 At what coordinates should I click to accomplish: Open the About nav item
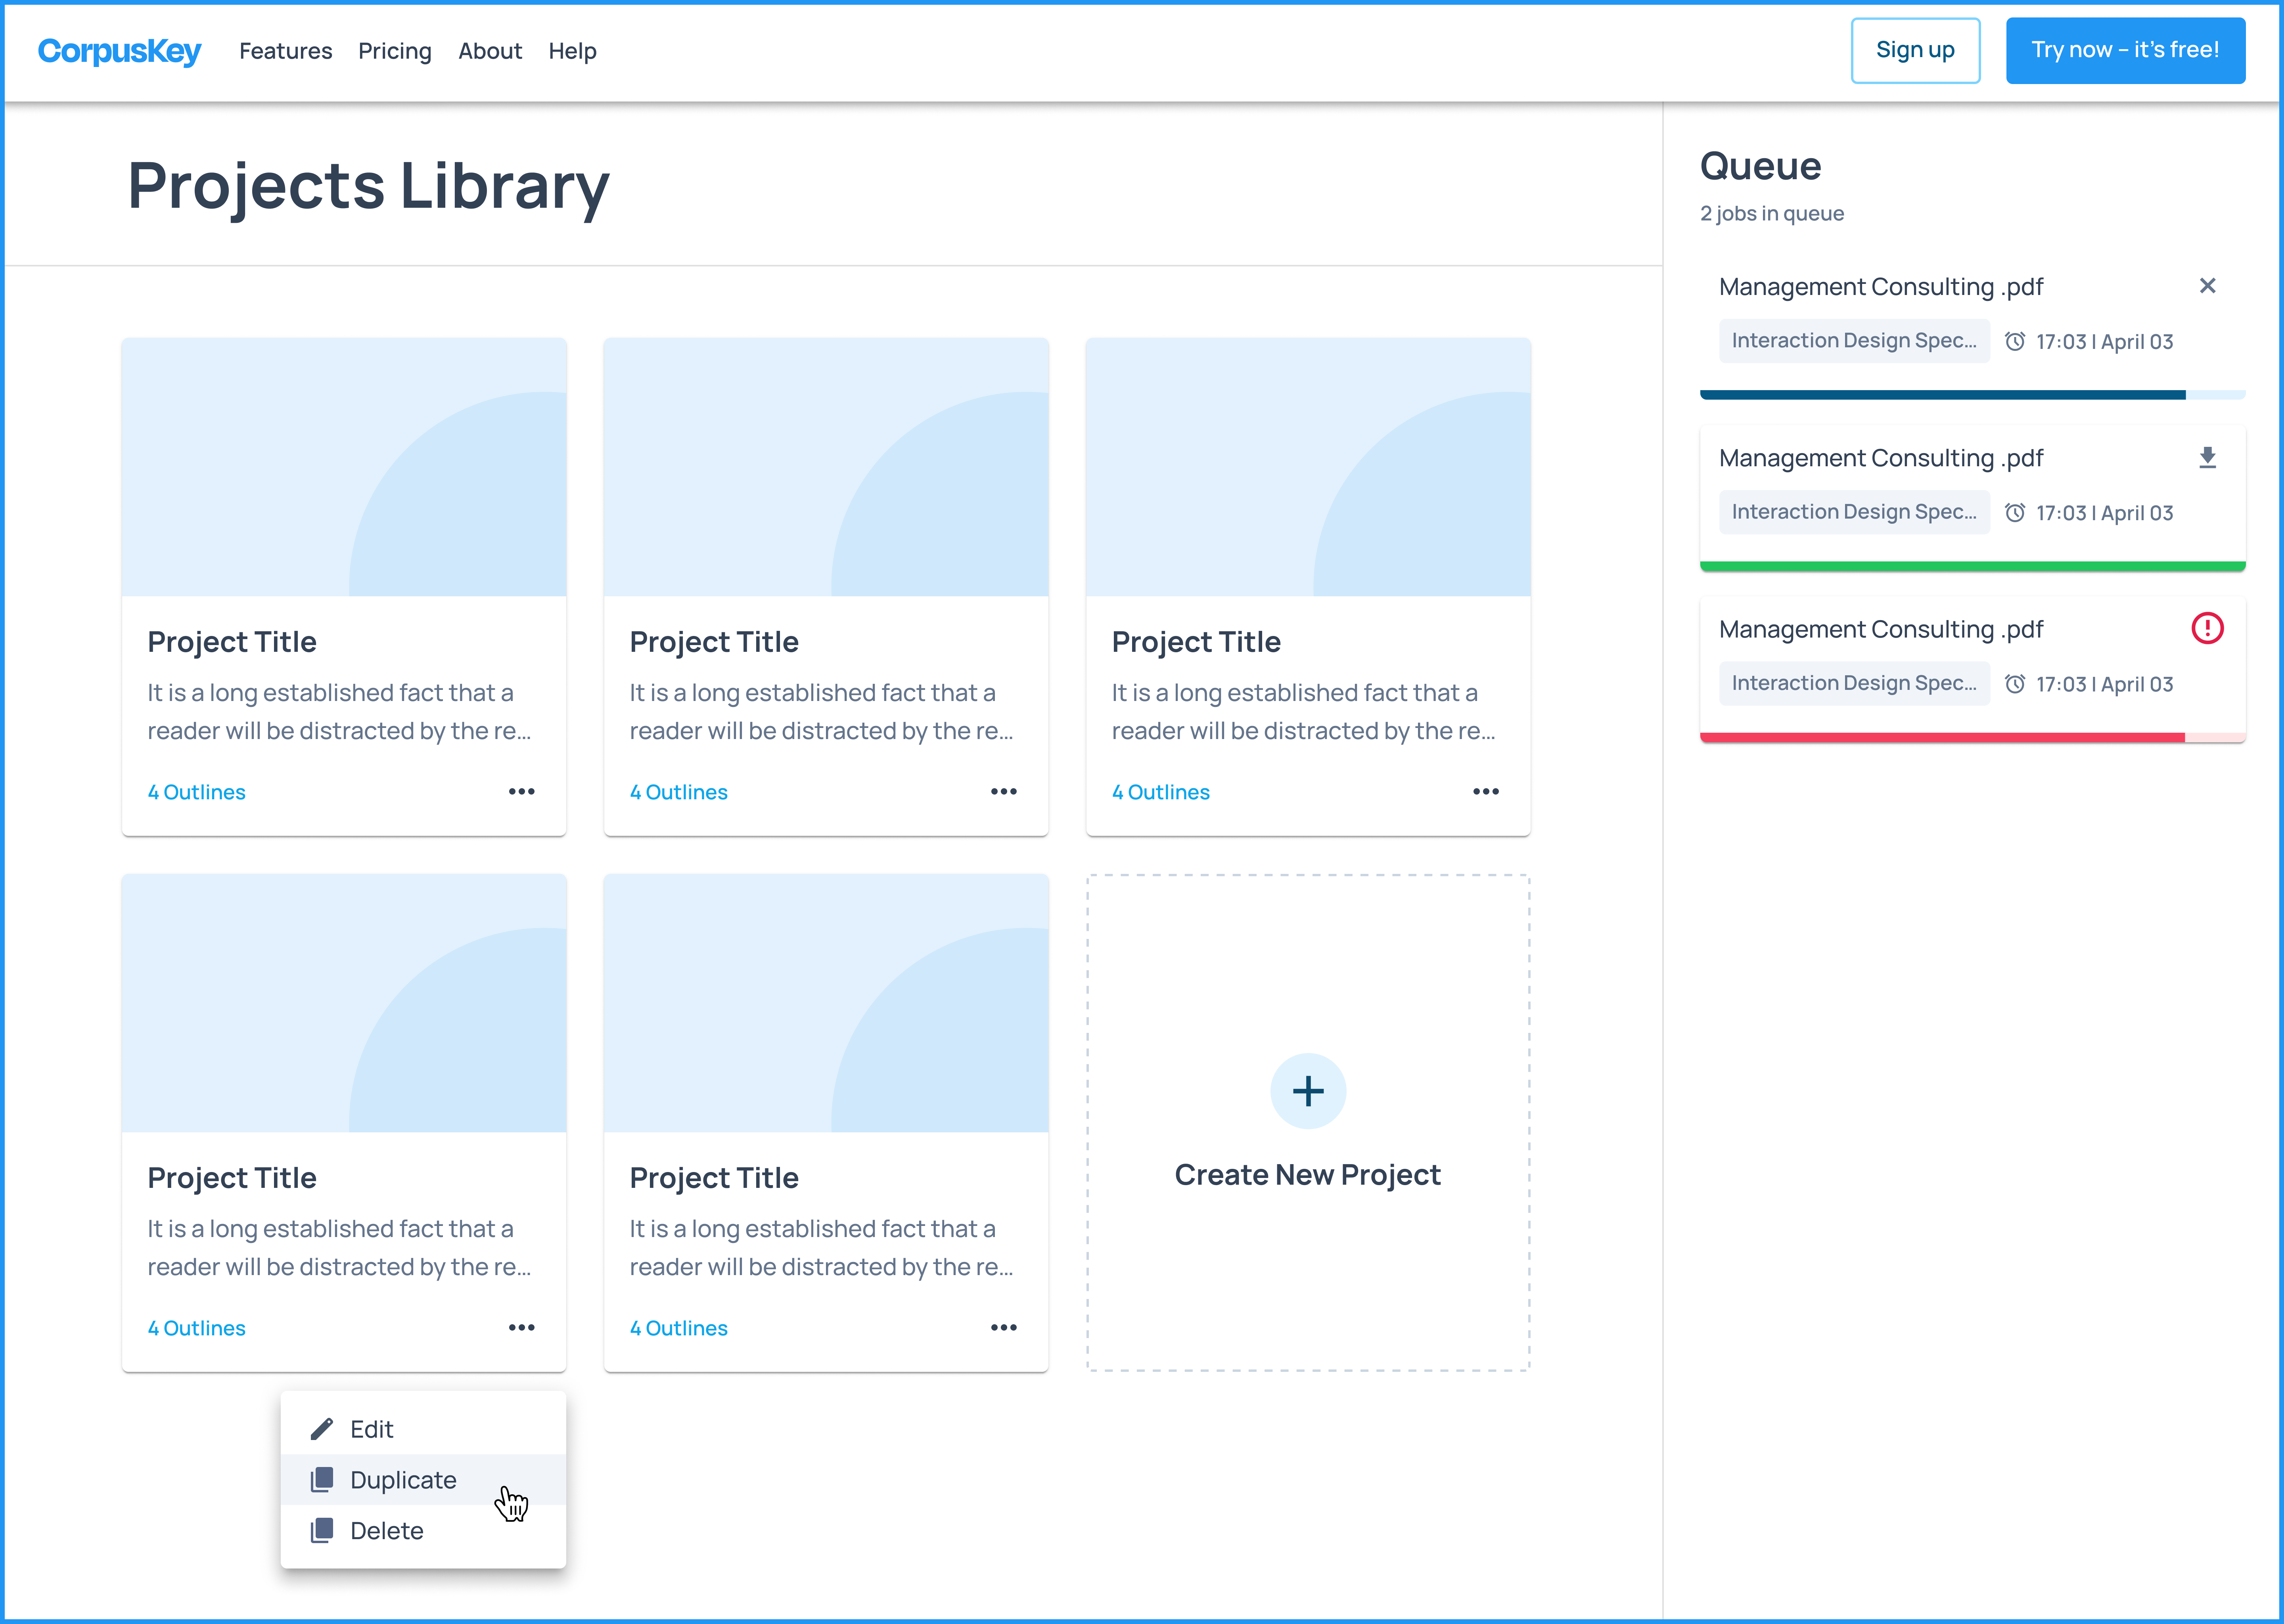click(490, 51)
